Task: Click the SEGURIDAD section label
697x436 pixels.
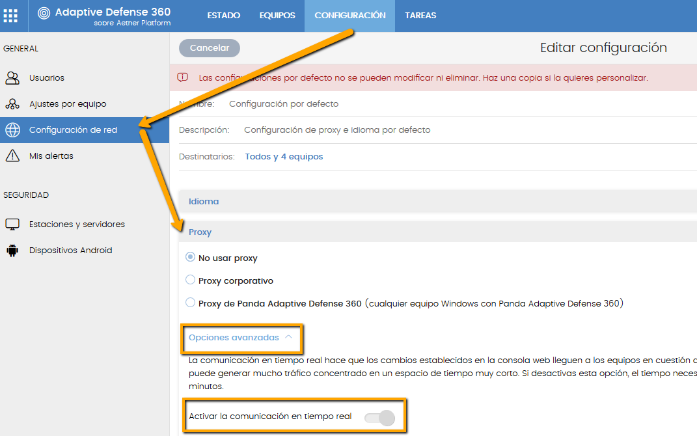Action: click(x=26, y=195)
